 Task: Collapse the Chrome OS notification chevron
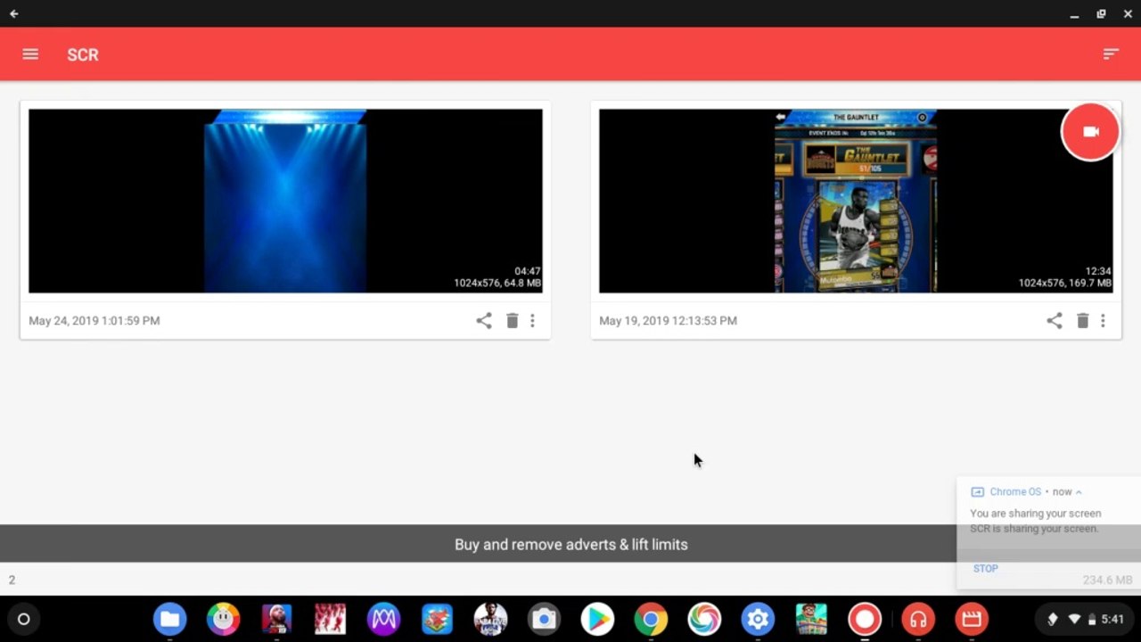(x=1079, y=492)
